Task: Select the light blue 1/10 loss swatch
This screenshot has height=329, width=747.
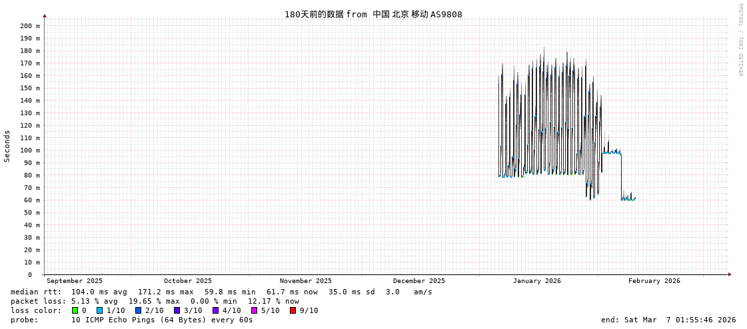Action: (x=100, y=310)
